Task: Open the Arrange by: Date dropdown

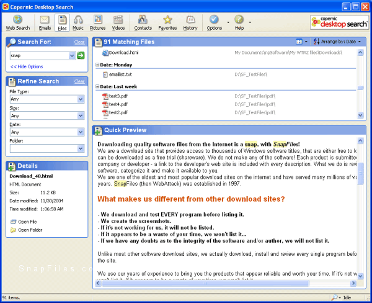Action: (337, 42)
